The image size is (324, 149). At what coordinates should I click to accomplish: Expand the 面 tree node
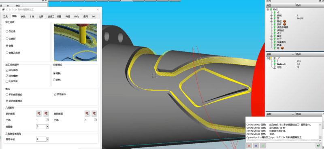(x=271, y=18)
